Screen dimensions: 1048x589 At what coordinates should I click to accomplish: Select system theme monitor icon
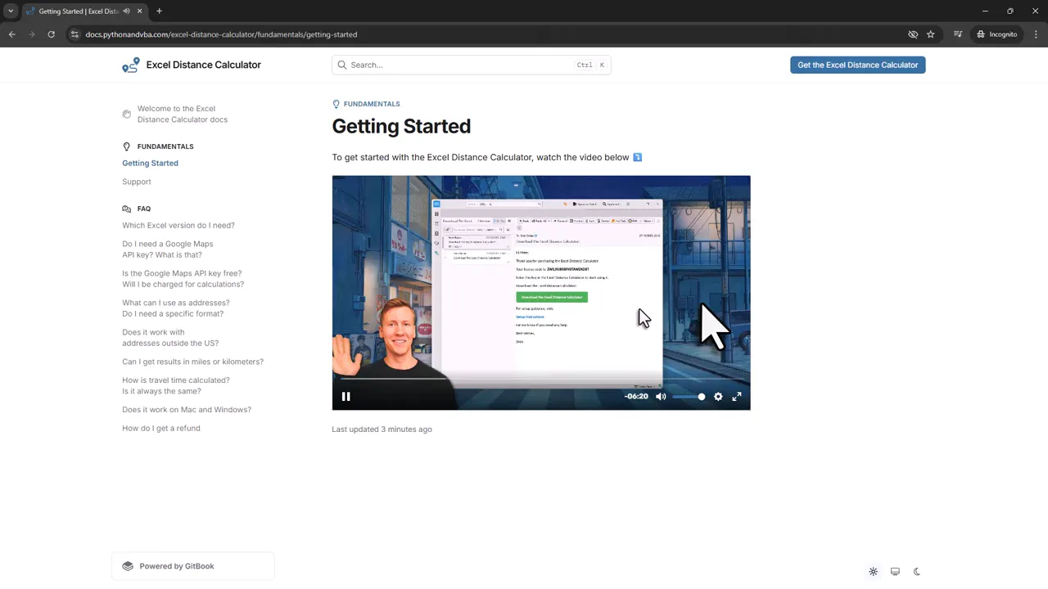[895, 572]
